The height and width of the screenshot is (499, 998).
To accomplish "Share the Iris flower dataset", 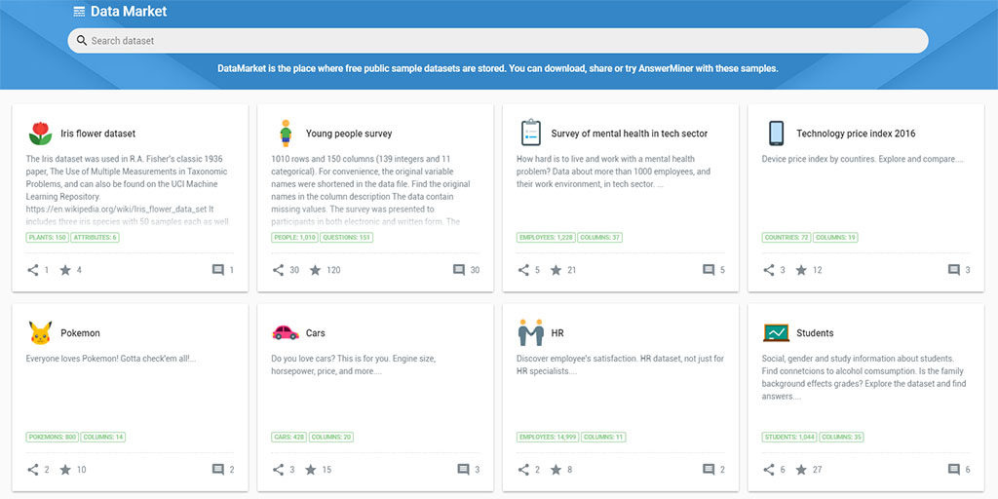I will pos(33,270).
